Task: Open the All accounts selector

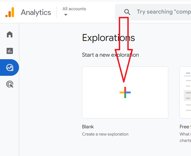Action: (x=74, y=11)
